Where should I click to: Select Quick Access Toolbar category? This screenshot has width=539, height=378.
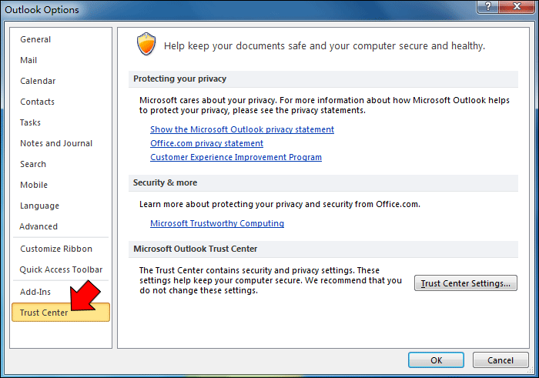[x=61, y=269]
